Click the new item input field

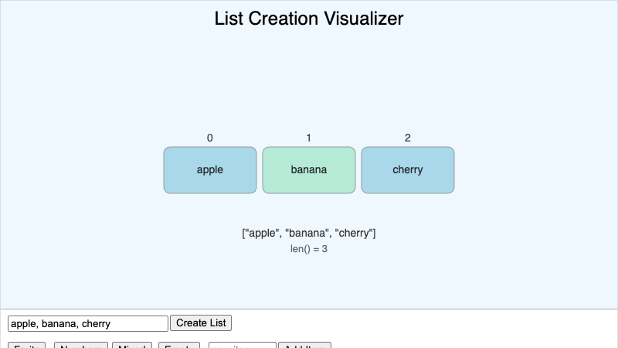[242, 346]
